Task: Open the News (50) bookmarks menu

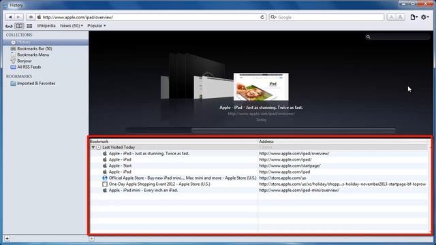Action: point(72,26)
